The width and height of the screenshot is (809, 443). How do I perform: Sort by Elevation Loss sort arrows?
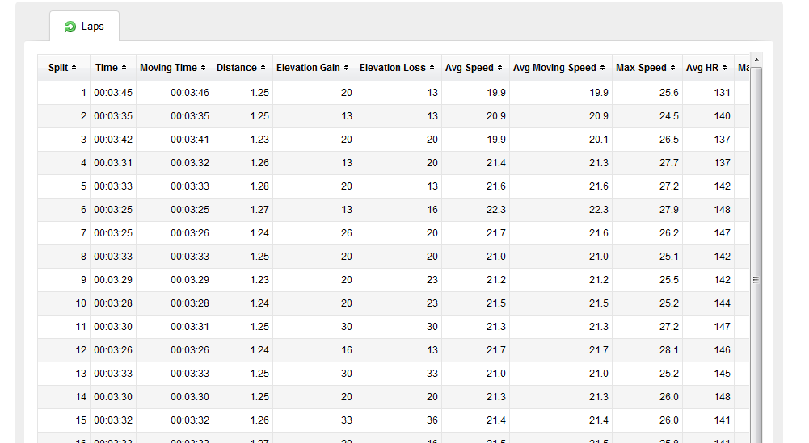click(x=432, y=68)
